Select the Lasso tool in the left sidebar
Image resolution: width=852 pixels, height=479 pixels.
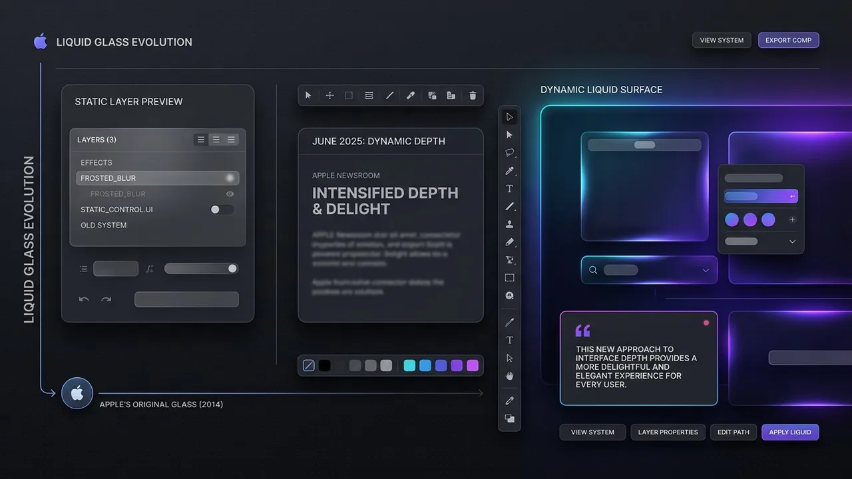pos(509,152)
